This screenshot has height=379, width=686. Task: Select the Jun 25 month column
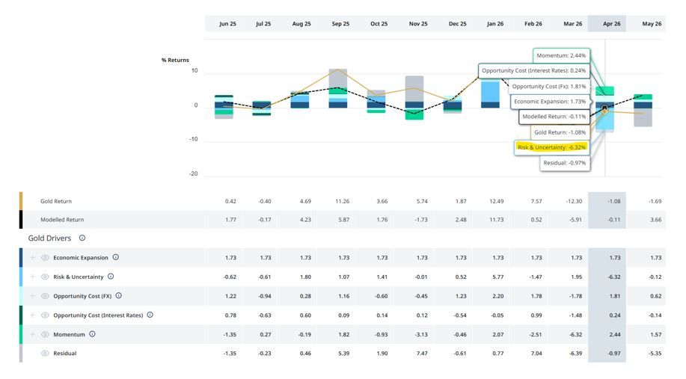227,24
